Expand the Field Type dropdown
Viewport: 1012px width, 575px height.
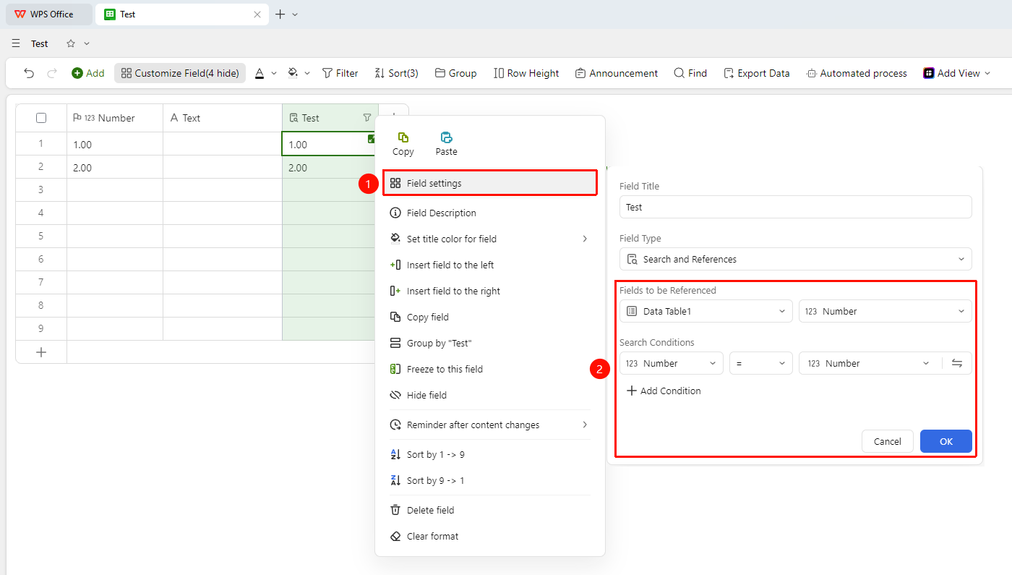coord(796,259)
